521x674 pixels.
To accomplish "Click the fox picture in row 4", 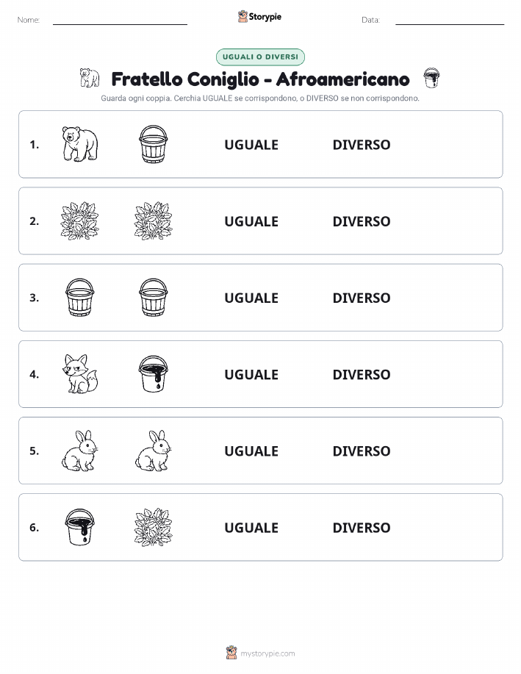I will (80, 374).
